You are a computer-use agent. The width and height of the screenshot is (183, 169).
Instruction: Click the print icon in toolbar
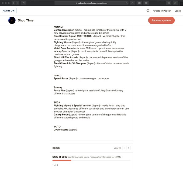[x=146, y=3]
